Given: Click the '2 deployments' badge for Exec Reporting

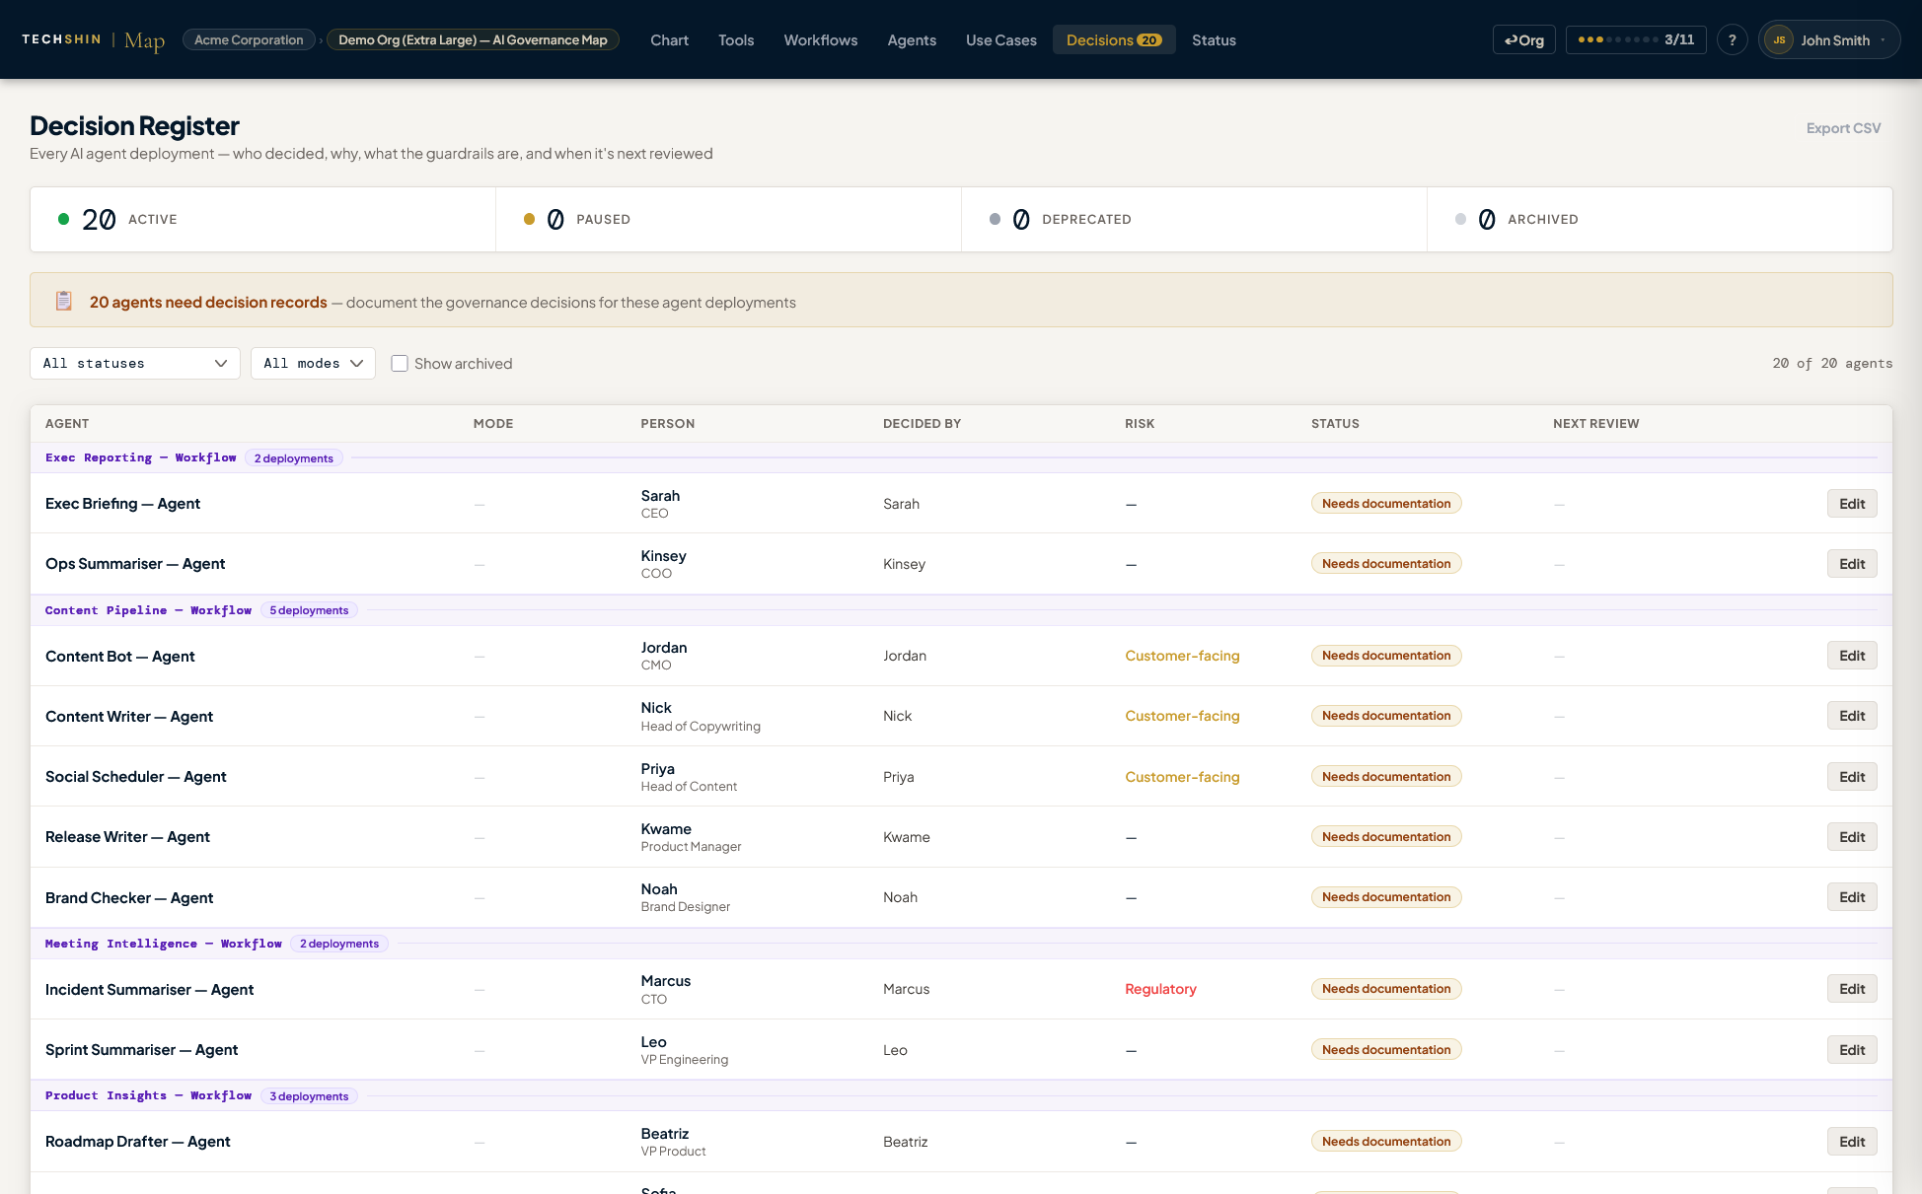Looking at the screenshot, I should click(x=293, y=457).
